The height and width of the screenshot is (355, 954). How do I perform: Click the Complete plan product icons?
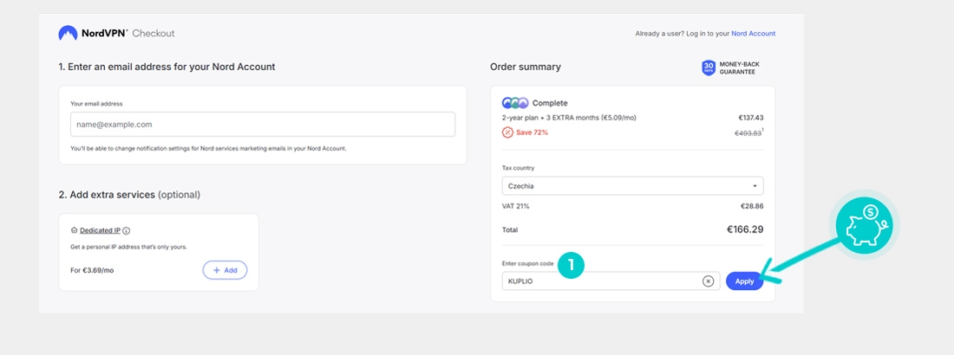tap(515, 103)
